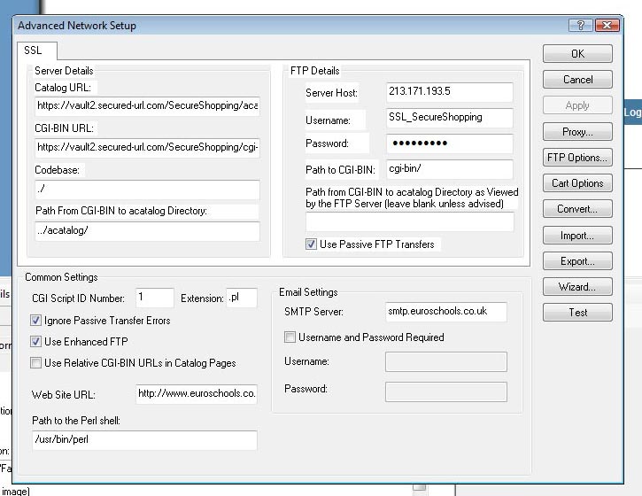Open the Proxy settings
This screenshot has width=642, height=496.
click(577, 132)
